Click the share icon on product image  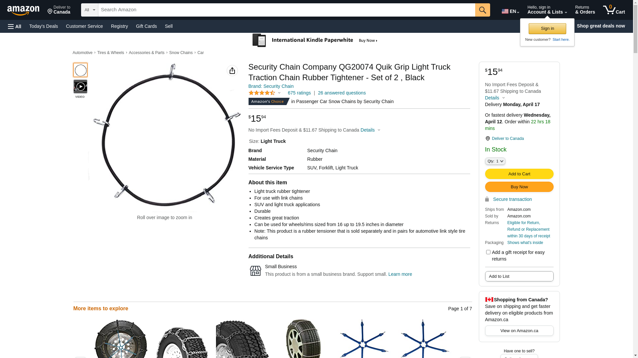click(x=232, y=71)
